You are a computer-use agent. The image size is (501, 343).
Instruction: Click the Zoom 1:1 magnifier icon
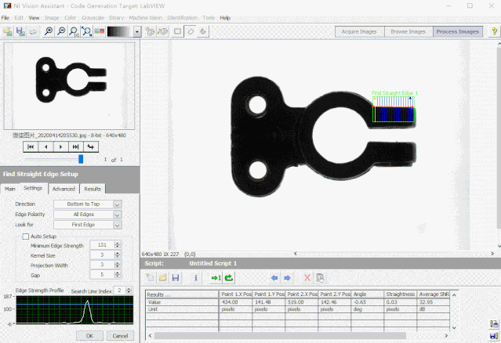[74, 31]
